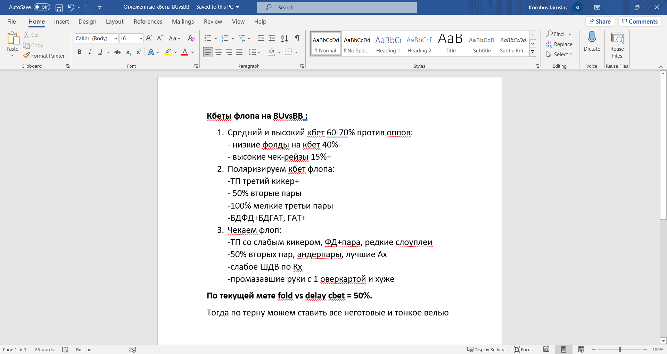
Task: Open the Mailings tab
Action: point(183,22)
